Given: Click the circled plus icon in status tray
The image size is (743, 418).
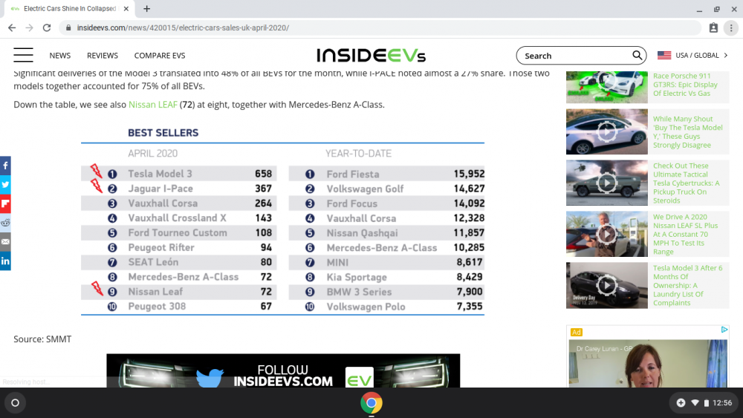Looking at the screenshot, I should point(681,403).
